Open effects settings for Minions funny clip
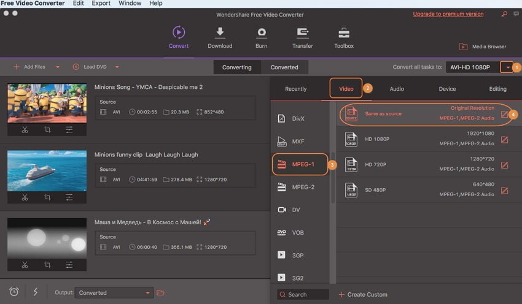 pos(69,197)
